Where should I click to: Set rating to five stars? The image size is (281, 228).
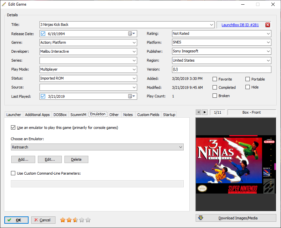pos(88,220)
